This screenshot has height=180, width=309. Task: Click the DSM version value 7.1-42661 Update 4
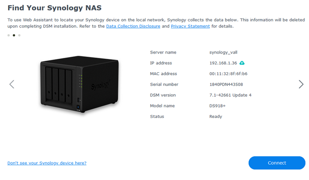point(230,95)
